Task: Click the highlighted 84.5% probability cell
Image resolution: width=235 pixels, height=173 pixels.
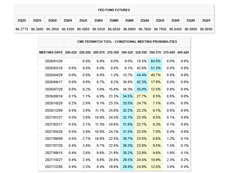Action: [x=156, y=61]
